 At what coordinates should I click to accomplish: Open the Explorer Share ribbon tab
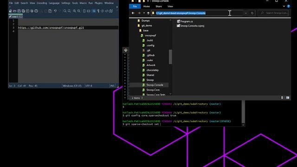coord(159,6)
